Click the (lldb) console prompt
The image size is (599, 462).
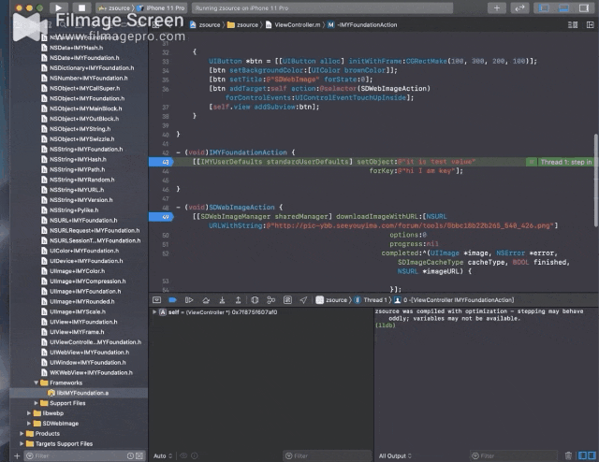[385, 325]
